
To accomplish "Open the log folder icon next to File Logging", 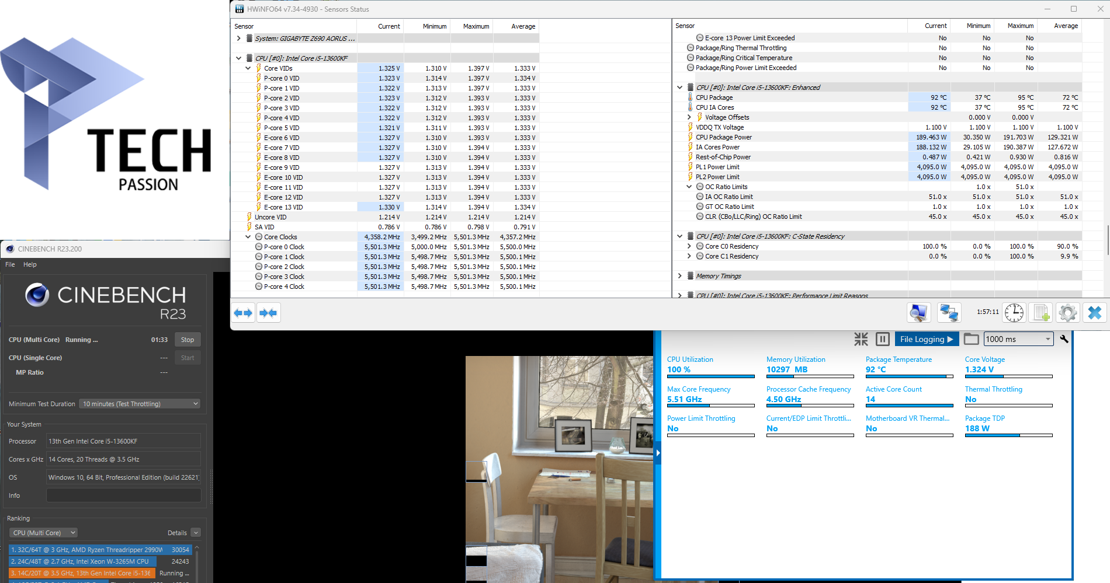I will click(x=971, y=339).
